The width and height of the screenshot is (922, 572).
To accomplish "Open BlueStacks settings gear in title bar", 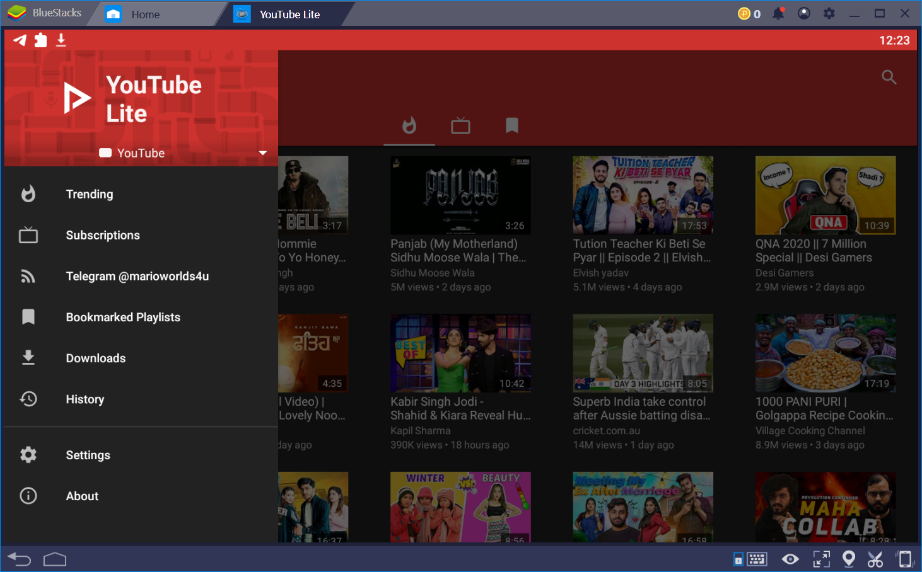I will [829, 13].
